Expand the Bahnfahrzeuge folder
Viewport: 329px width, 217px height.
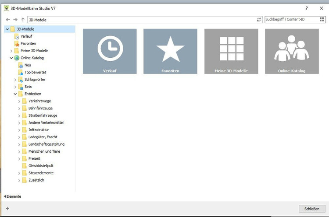point(19,108)
